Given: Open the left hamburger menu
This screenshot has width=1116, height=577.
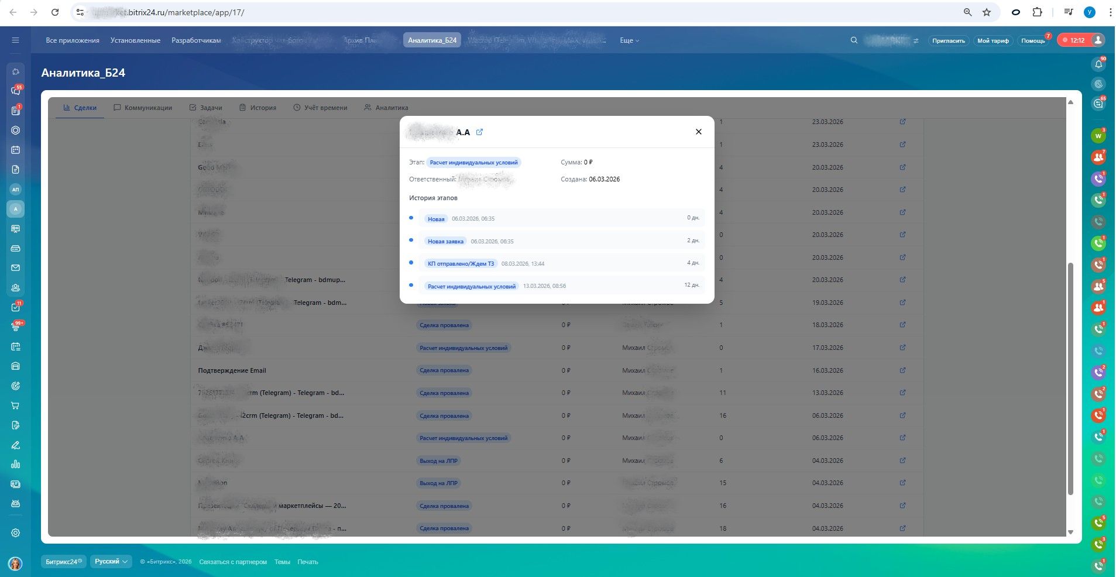Looking at the screenshot, I should [x=16, y=40].
